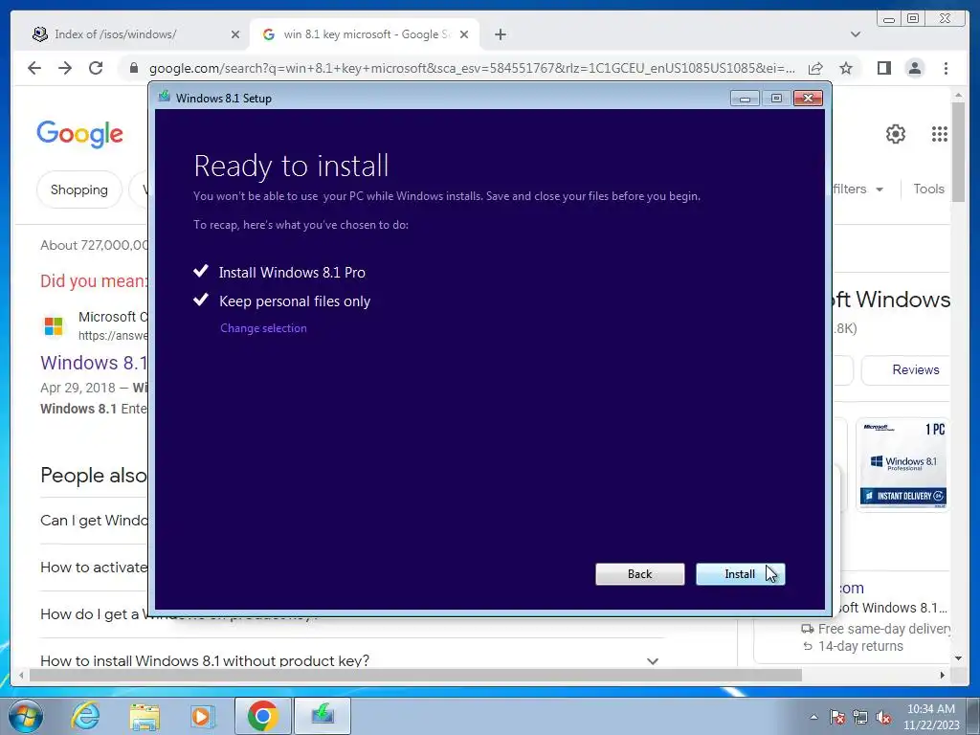Viewport: 980px width, 735px height.
Task: Switch to win 8.1 key microsoft tab
Action: (366, 34)
